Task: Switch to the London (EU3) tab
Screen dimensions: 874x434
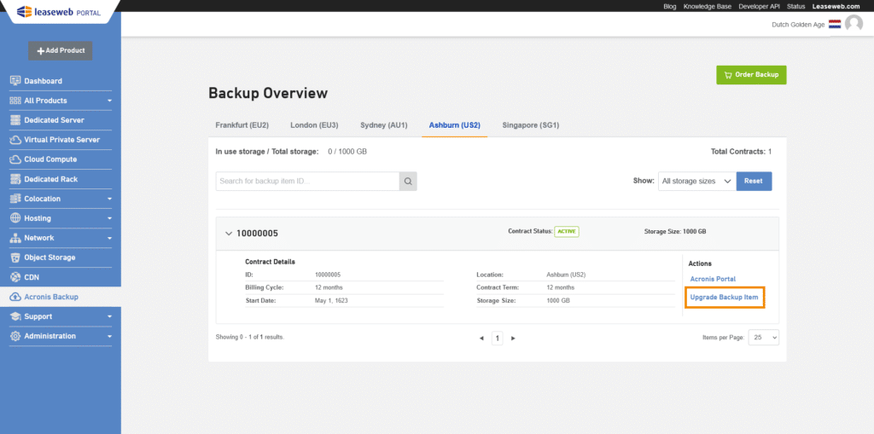Action: (314, 125)
